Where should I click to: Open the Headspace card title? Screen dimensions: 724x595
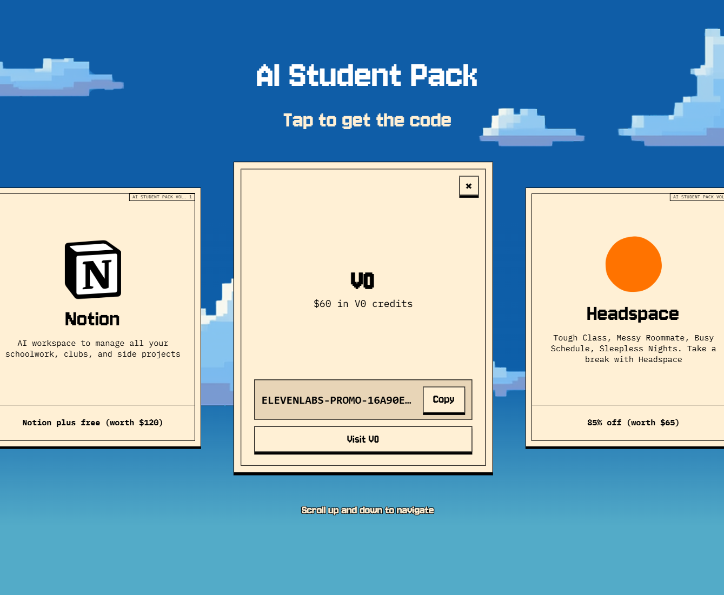coord(633,314)
